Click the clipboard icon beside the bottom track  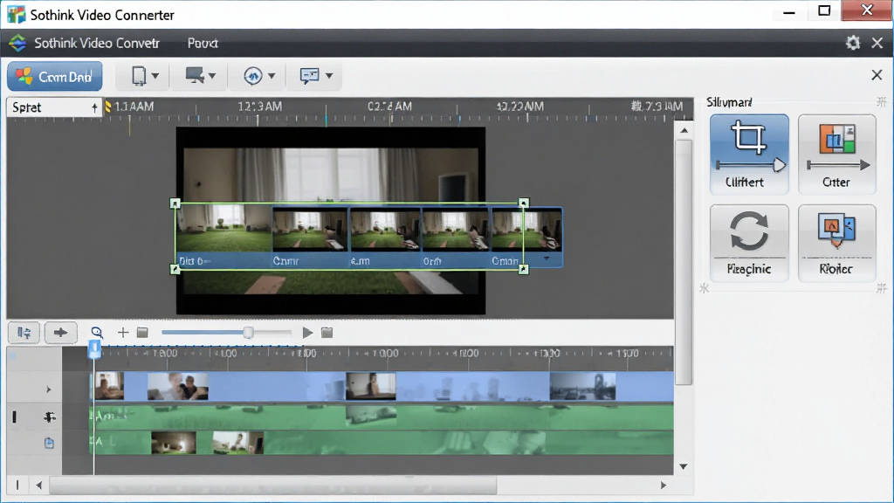pos(49,443)
